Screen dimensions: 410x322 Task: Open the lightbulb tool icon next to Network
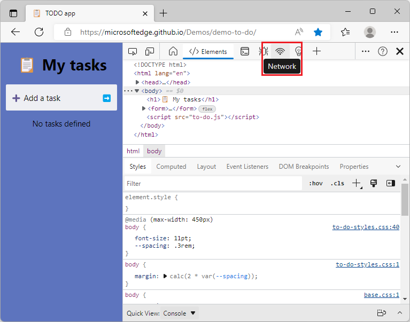(298, 51)
